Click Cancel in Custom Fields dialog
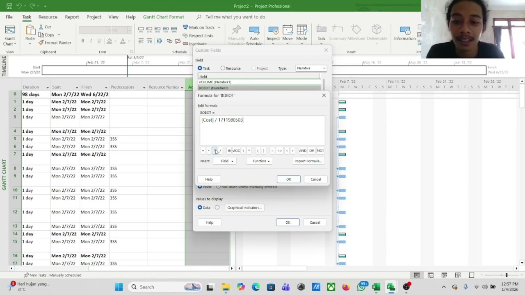The width and height of the screenshot is (525, 295). [x=315, y=222]
